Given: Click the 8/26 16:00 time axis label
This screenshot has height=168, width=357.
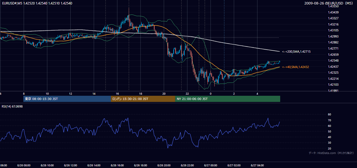Looking at the screenshot, I should tap(117, 165).
